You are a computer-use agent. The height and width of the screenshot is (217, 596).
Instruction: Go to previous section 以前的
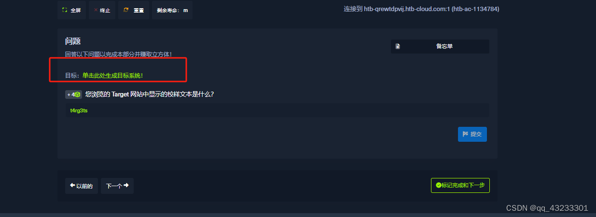(x=82, y=186)
